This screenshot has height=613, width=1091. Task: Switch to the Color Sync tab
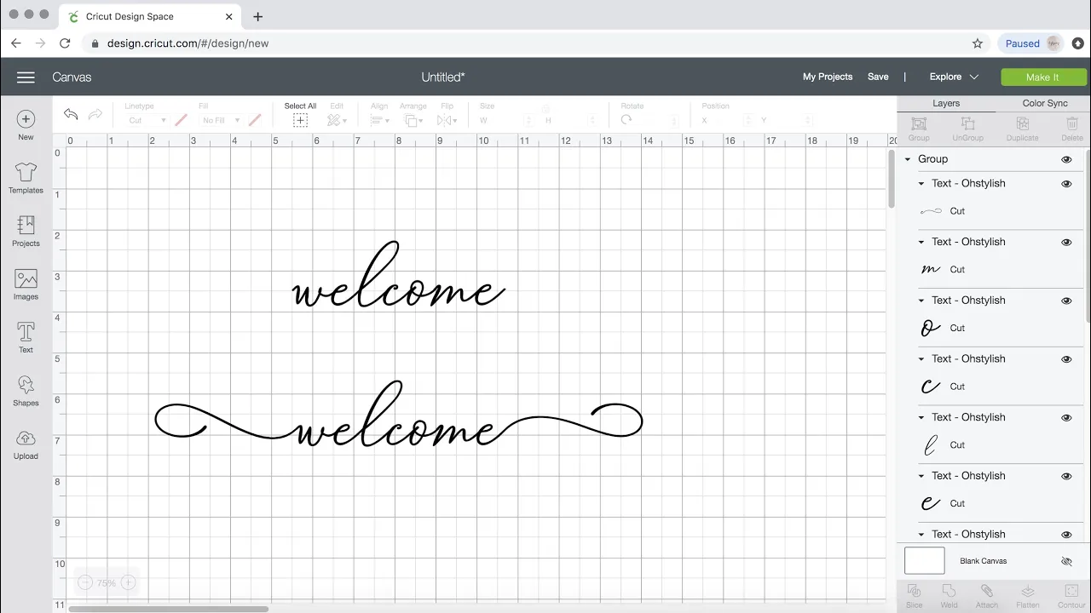pos(1045,103)
